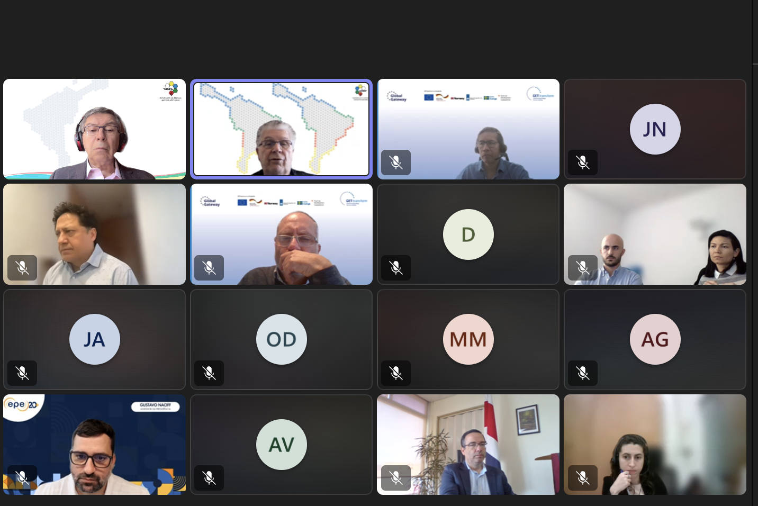Select the epe Gustavo Naciff video tile
This screenshot has height=506, width=758.
tap(94, 445)
